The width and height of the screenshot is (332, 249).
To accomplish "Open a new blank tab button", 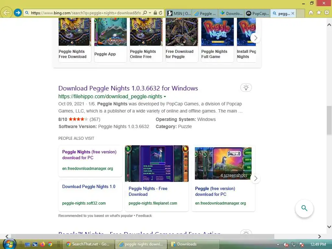I will tap(301, 13).
